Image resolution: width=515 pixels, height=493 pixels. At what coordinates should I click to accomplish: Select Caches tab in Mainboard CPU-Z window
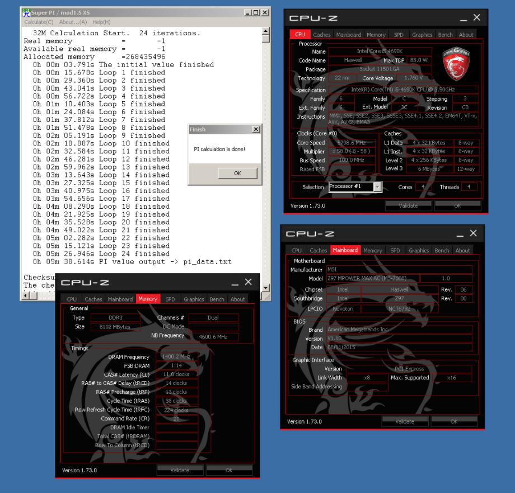(319, 251)
